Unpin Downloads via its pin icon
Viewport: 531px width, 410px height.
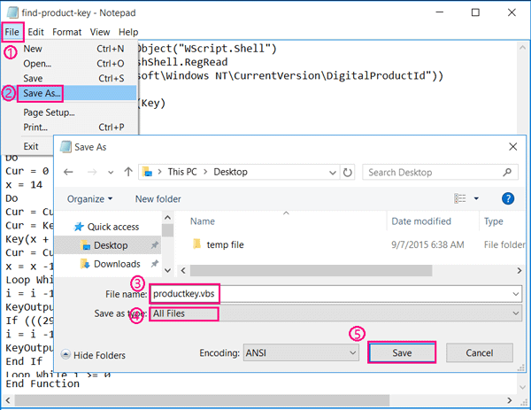click(154, 263)
